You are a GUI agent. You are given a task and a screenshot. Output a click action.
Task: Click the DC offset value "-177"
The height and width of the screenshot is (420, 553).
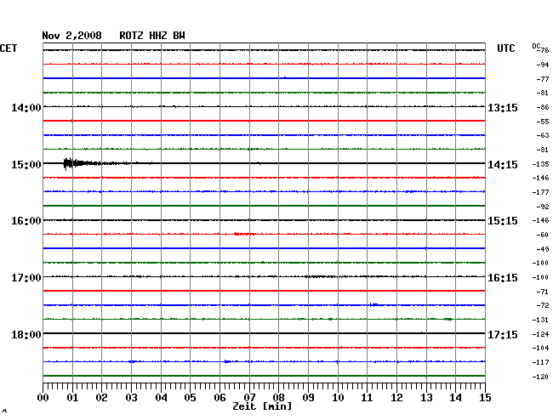point(540,192)
